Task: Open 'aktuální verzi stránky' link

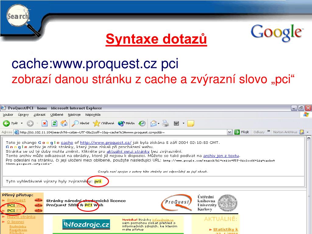Action: point(128,151)
